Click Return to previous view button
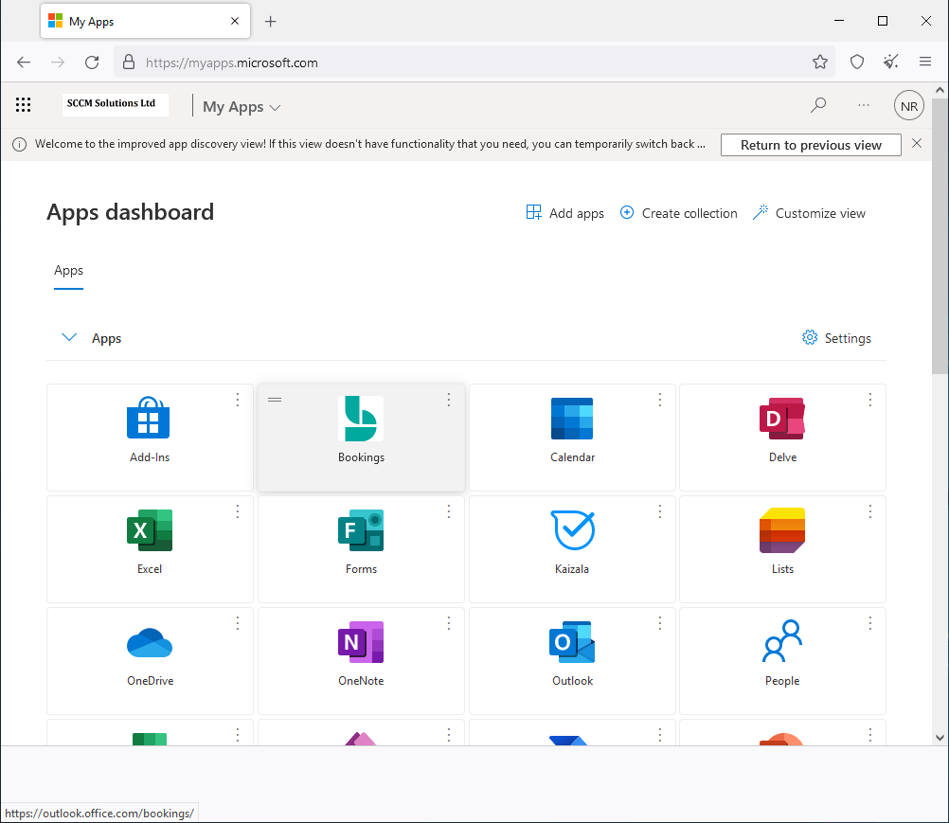 tap(811, 145)
